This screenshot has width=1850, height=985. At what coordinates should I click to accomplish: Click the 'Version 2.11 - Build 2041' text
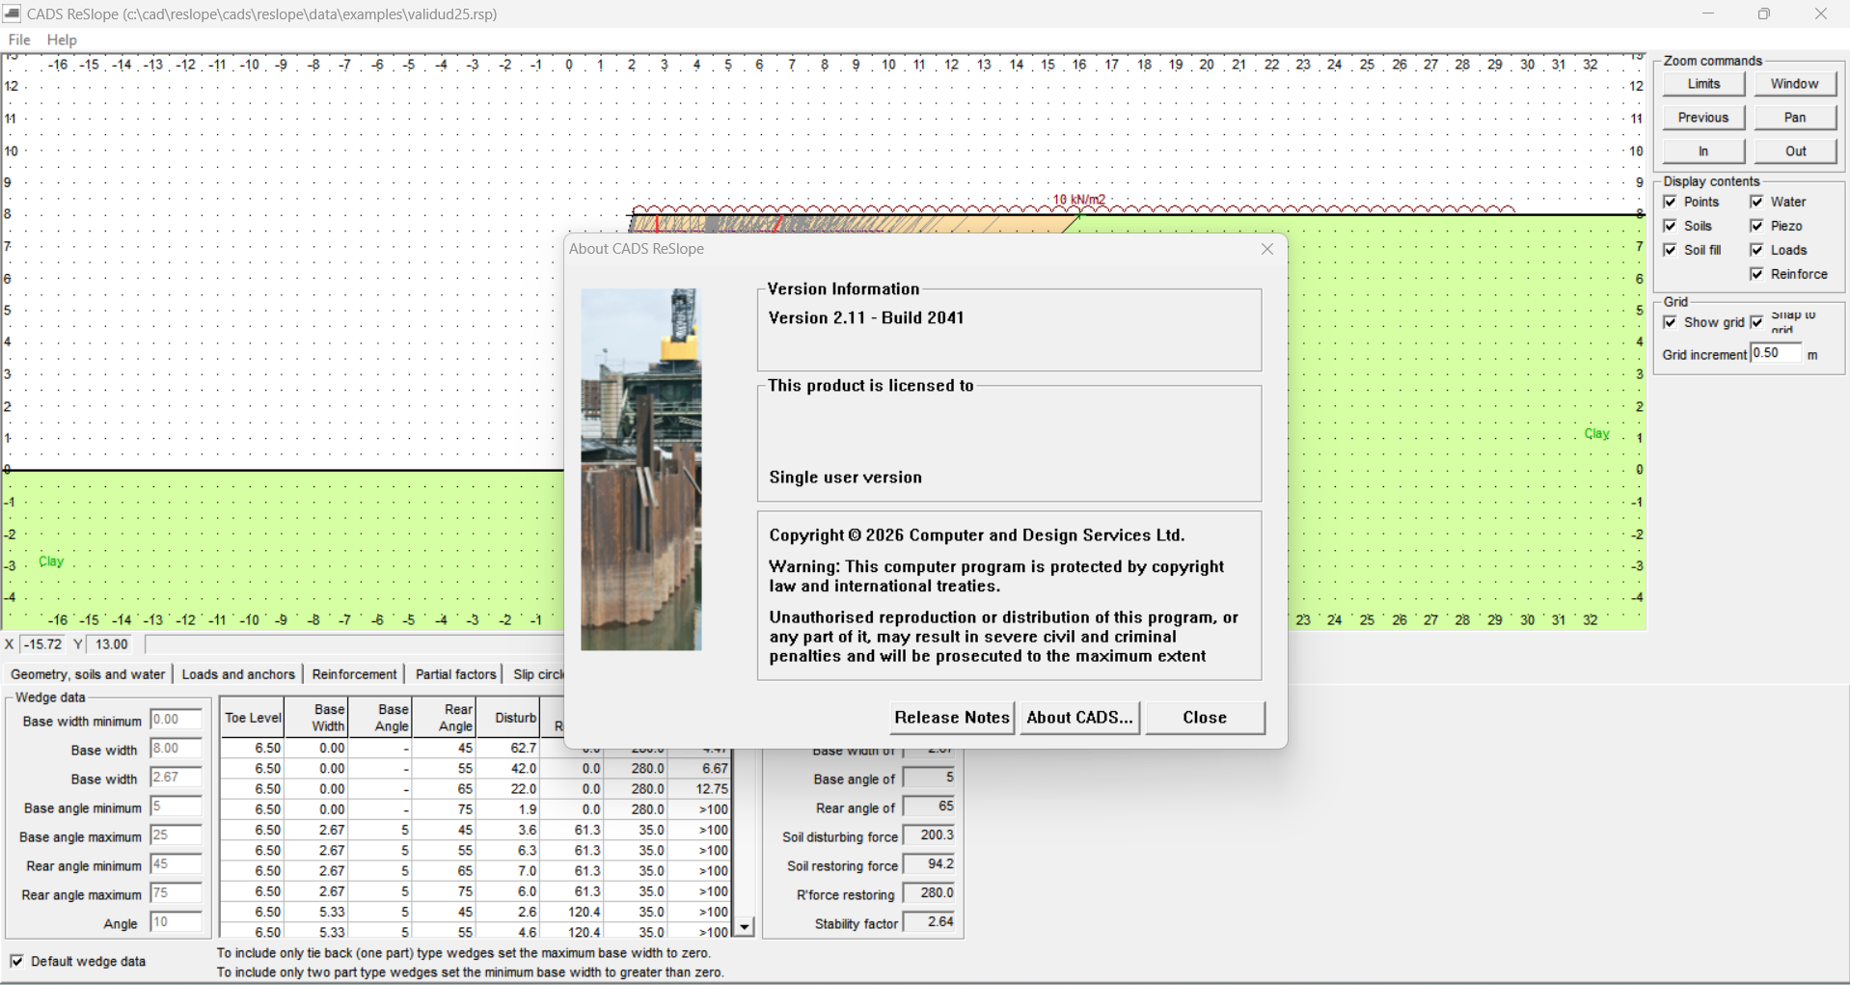[866, 318]
